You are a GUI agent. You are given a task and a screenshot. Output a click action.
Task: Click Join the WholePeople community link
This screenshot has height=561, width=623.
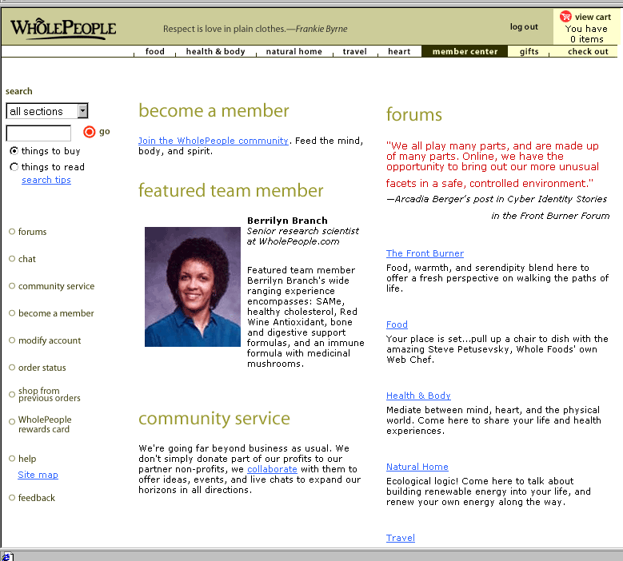coord(214,141)
